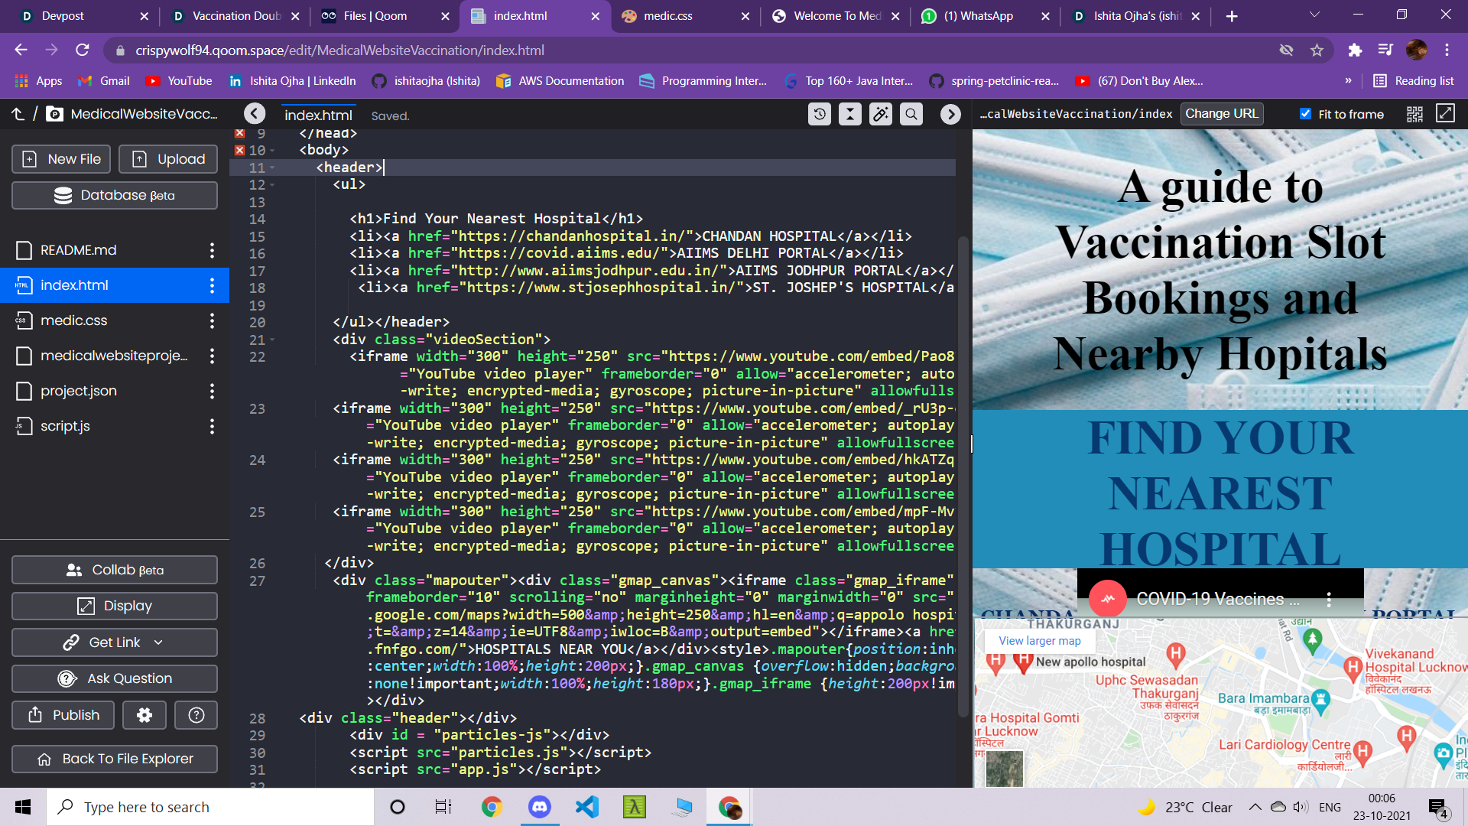Click View larger map link
This screenshot has height=826, width=1468.
click(x=1039, y=641)
